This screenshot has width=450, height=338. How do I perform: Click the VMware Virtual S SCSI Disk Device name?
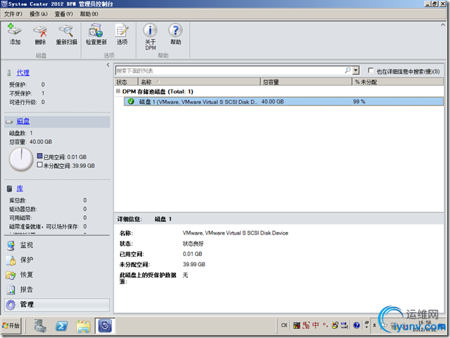235,233
